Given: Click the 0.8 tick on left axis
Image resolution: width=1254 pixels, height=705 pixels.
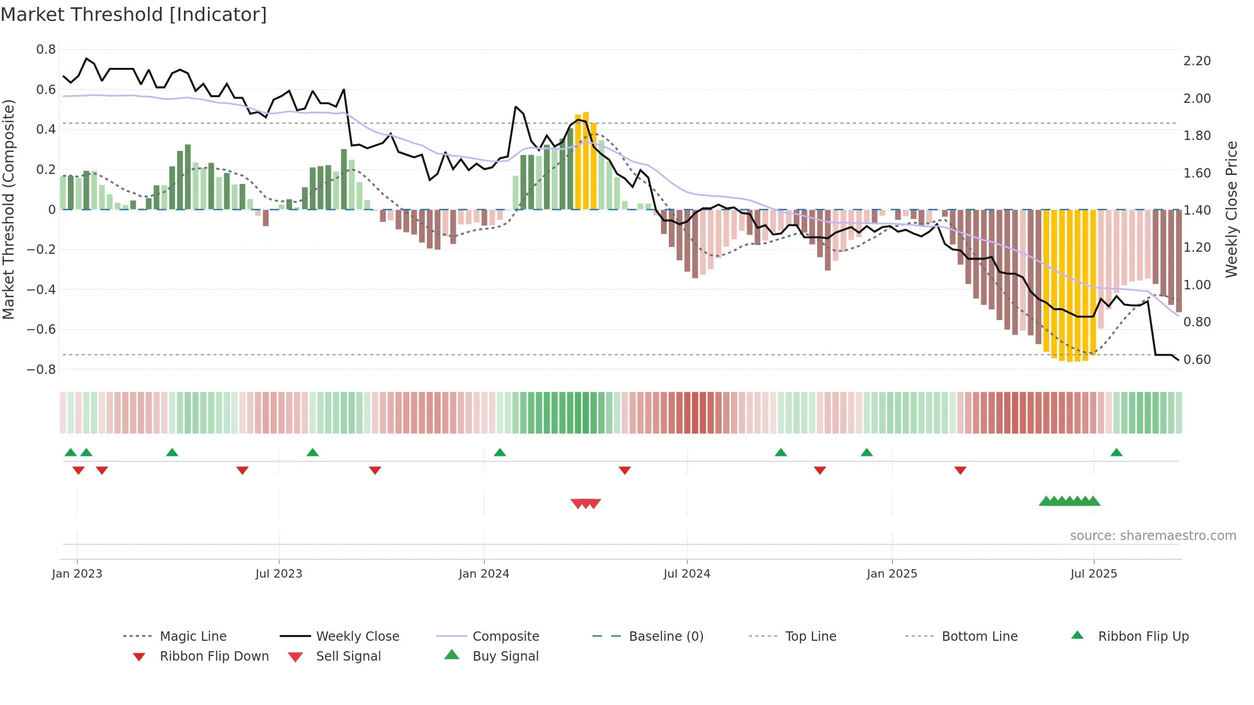Looking at the screenshot, I should click(46, 50).
